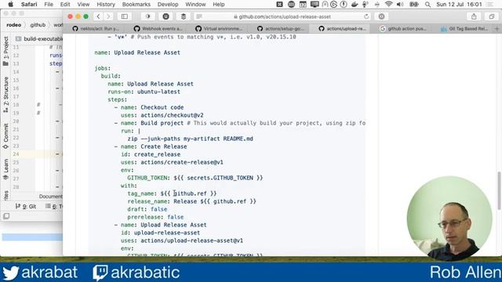
Task: Open the Apple menu
Action: tap(10, 4)
